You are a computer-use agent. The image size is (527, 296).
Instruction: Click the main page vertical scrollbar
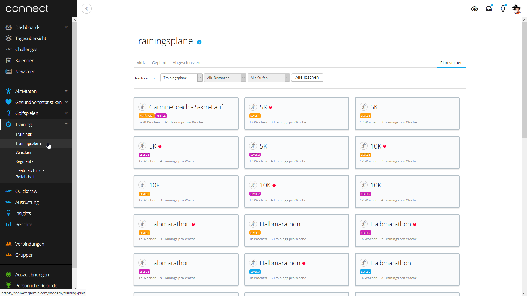[524, 81]
